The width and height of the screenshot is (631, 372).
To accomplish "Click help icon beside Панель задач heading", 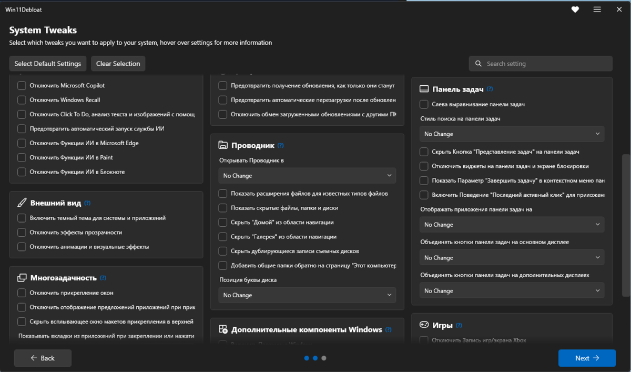I will [490, 89].
